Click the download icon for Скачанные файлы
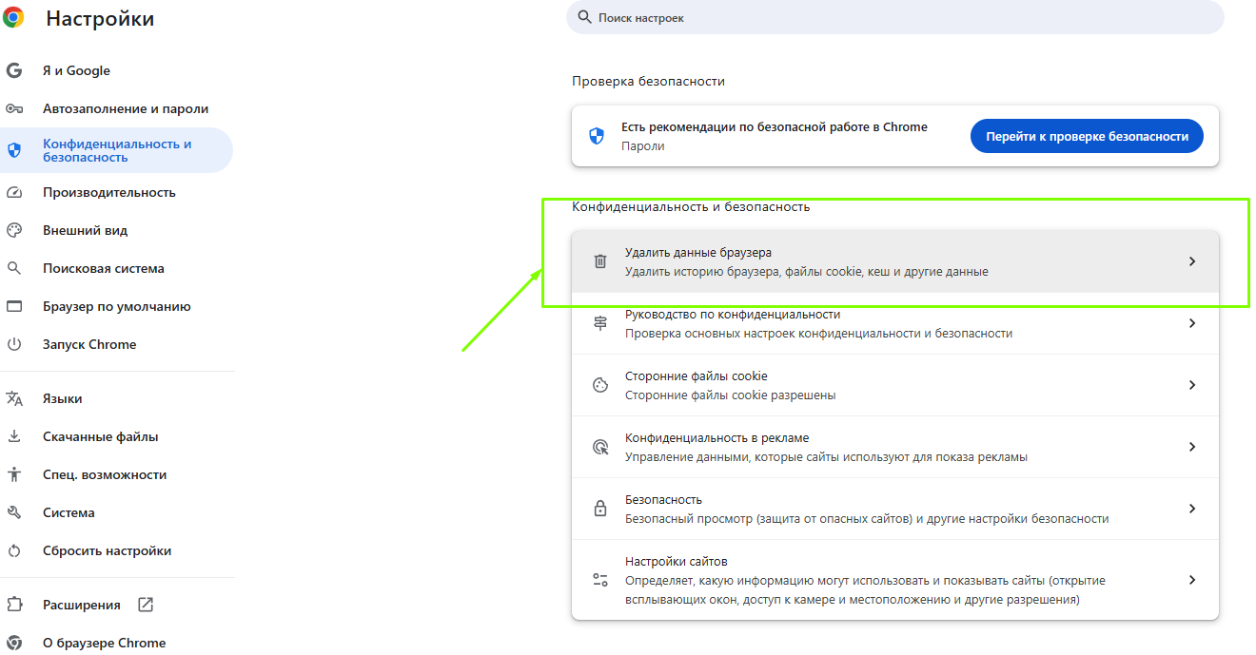This screenshot has height=655, width=1256. click(x=13, y=436)
